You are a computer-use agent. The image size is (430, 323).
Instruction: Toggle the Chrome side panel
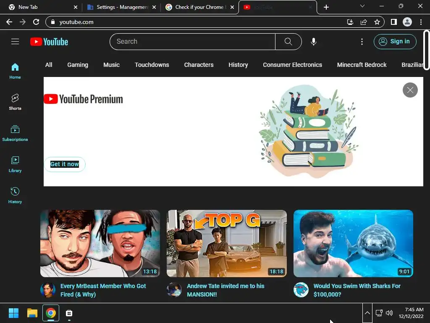tap(394, 22)
